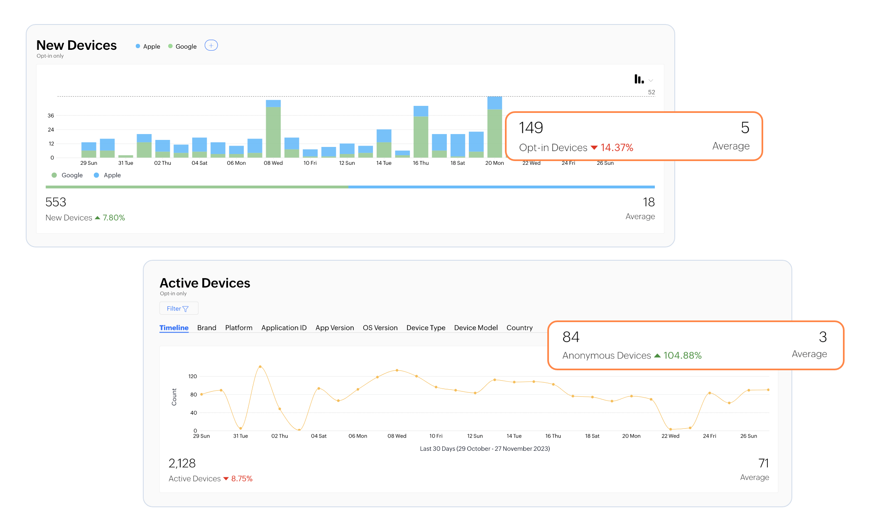Select the Timeline tab link
Viewport: 872px width, 528px height.
pyautogui.click(x=174, y=328)
